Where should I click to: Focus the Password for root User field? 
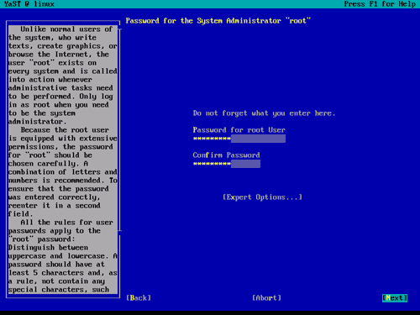pos(239,139)
